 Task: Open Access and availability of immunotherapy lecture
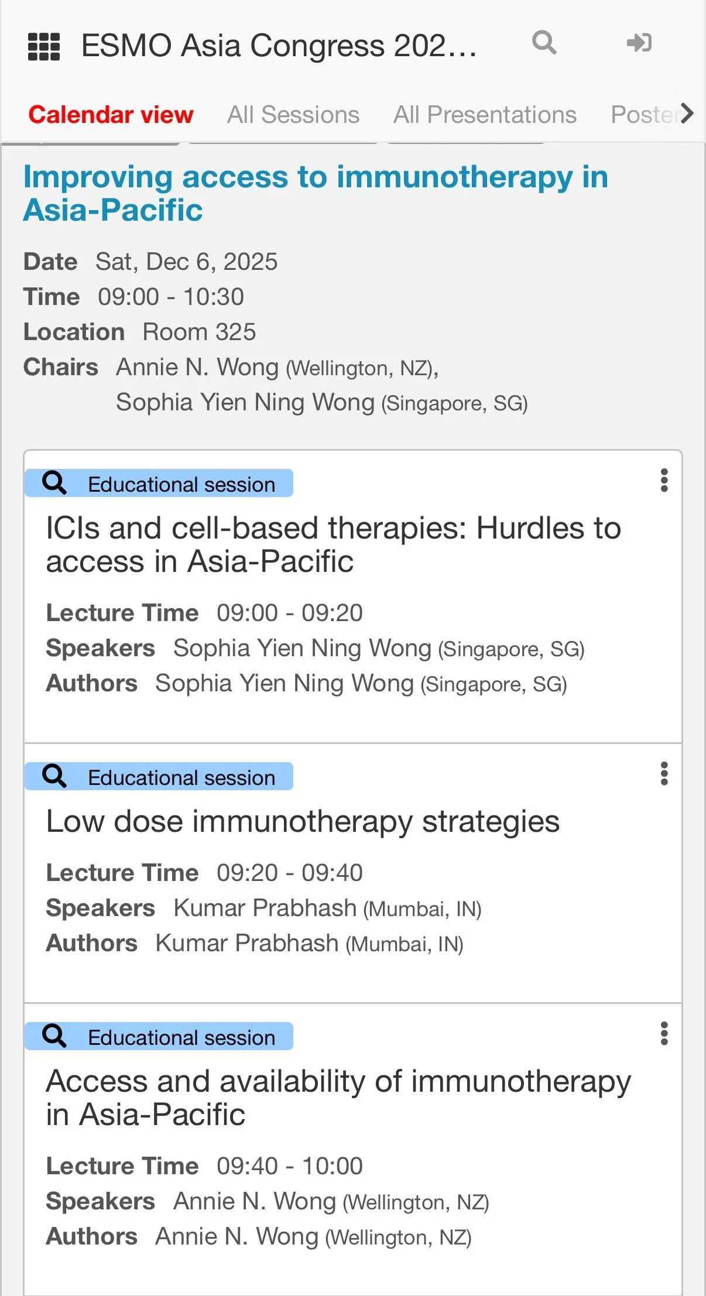(x=338, y=1098)
